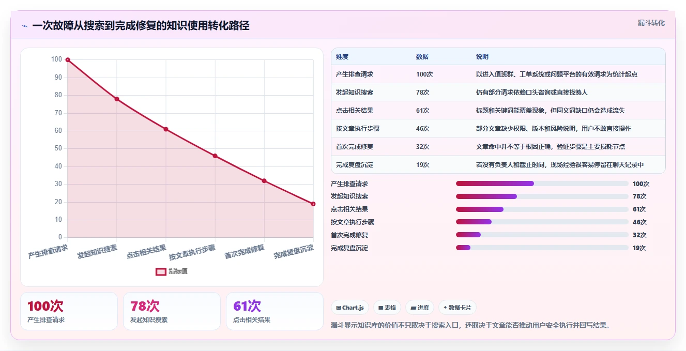This screenshot has width=686, height=351.
Task: Click the 进度 tag chip
Action: [420, 308]
